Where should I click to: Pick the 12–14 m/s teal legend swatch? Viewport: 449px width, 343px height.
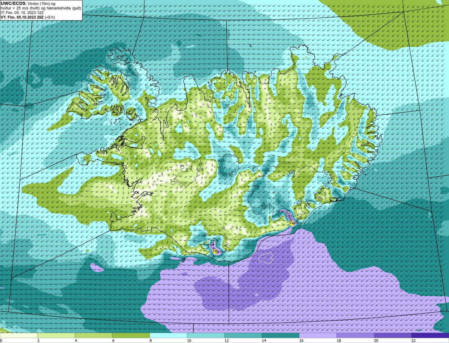coord(243,336)
